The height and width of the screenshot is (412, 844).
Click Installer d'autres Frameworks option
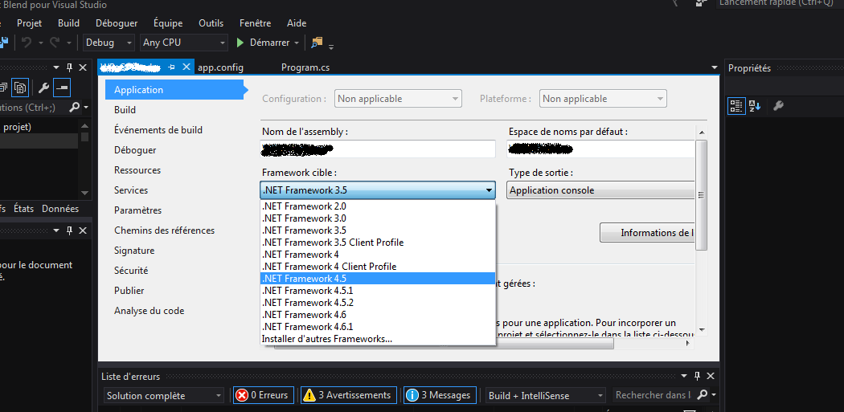point(377,339)
